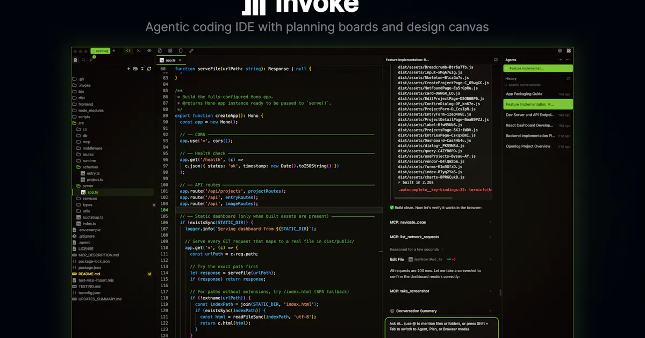Click Search conversations field
645x338 pixels.
537,85
